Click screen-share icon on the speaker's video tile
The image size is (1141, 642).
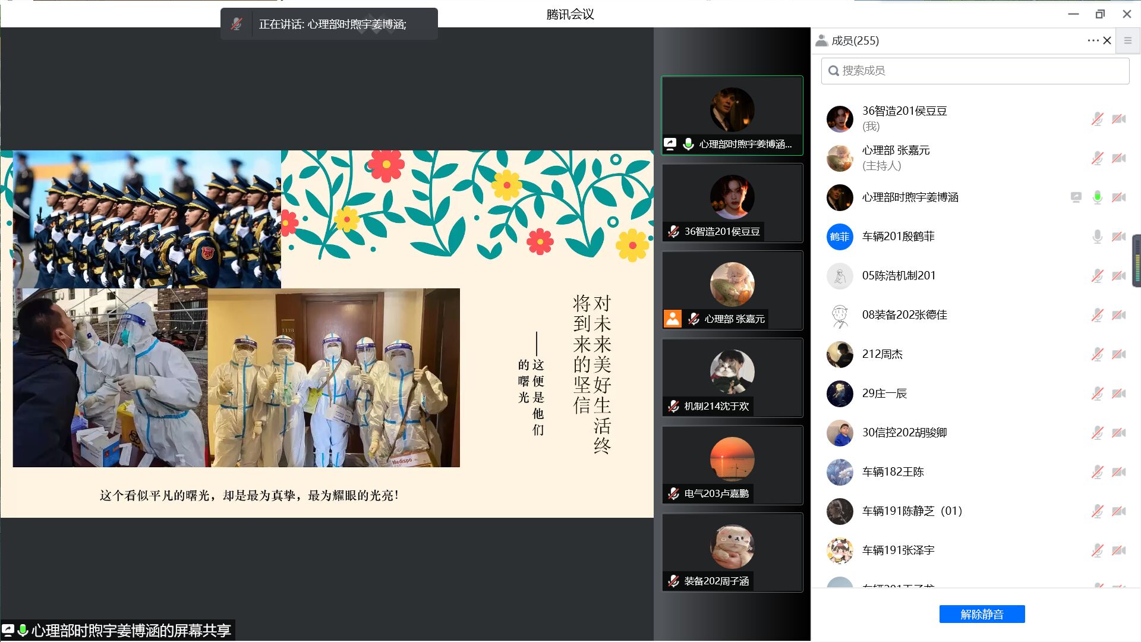[x=670, y=144]
